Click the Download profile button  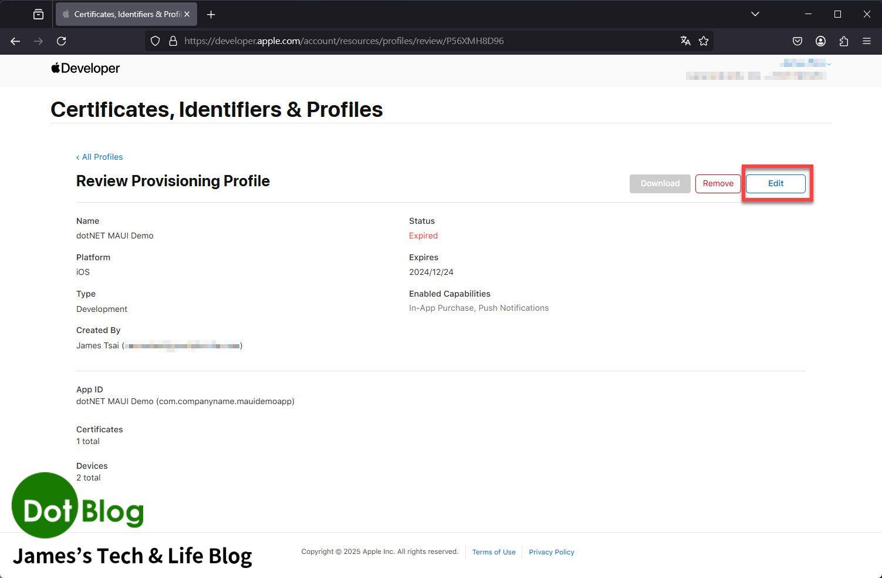tap(660, 184)
